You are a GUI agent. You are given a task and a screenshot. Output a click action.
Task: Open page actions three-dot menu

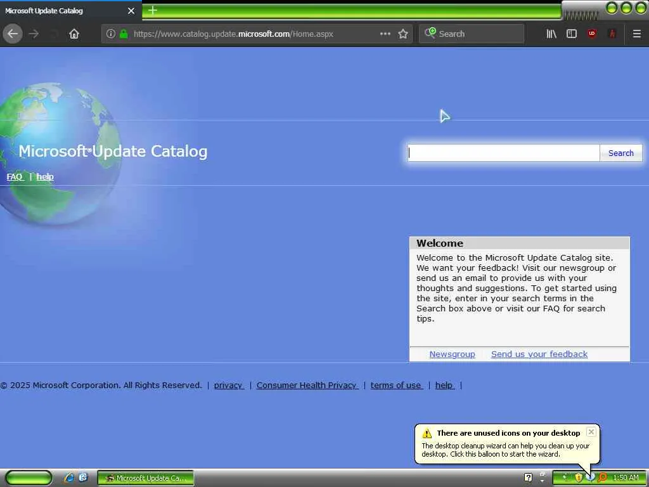coord(385,34)
